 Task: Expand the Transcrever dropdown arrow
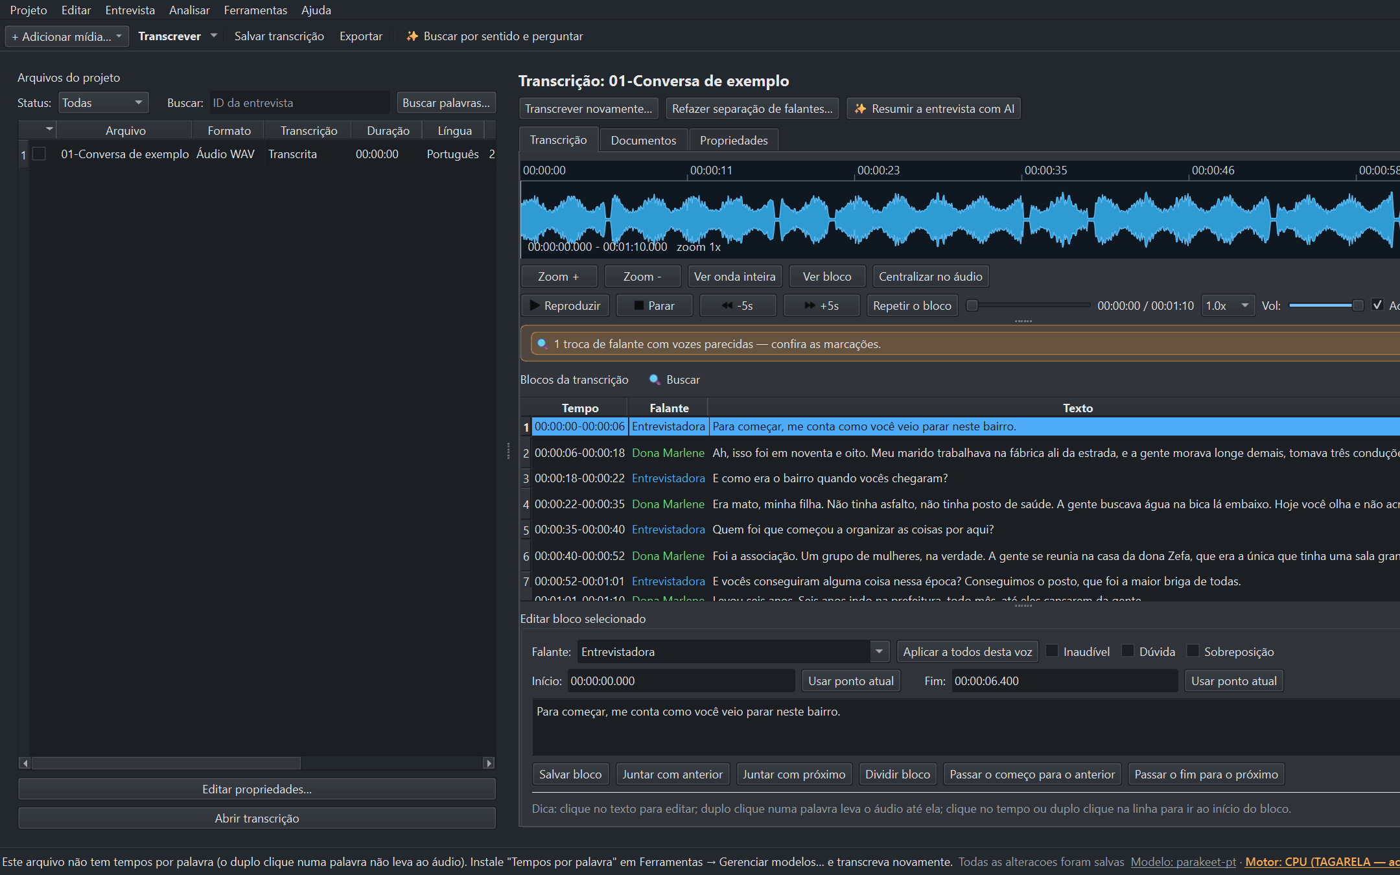coord(214,36)
